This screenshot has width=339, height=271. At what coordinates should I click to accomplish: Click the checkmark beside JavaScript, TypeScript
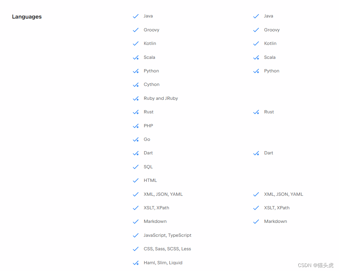(x=135, y=235)
